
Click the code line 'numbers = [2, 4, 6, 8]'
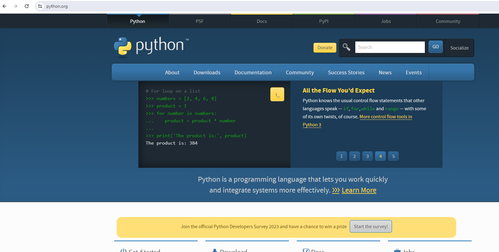tap(187, 98)
